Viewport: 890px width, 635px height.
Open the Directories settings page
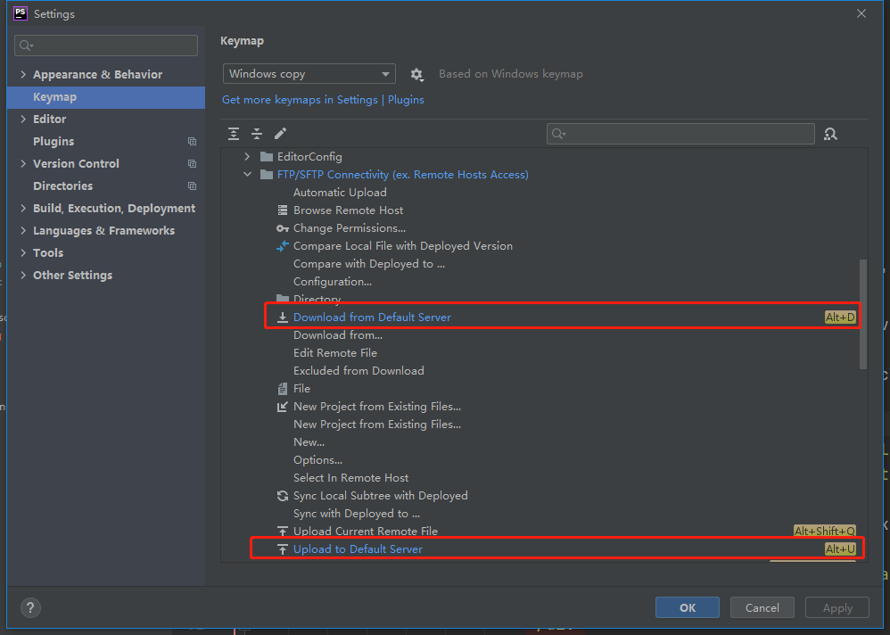point(63,186)
